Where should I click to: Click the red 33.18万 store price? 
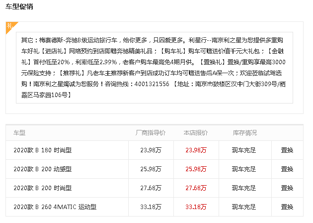click(x=196, y=207)
